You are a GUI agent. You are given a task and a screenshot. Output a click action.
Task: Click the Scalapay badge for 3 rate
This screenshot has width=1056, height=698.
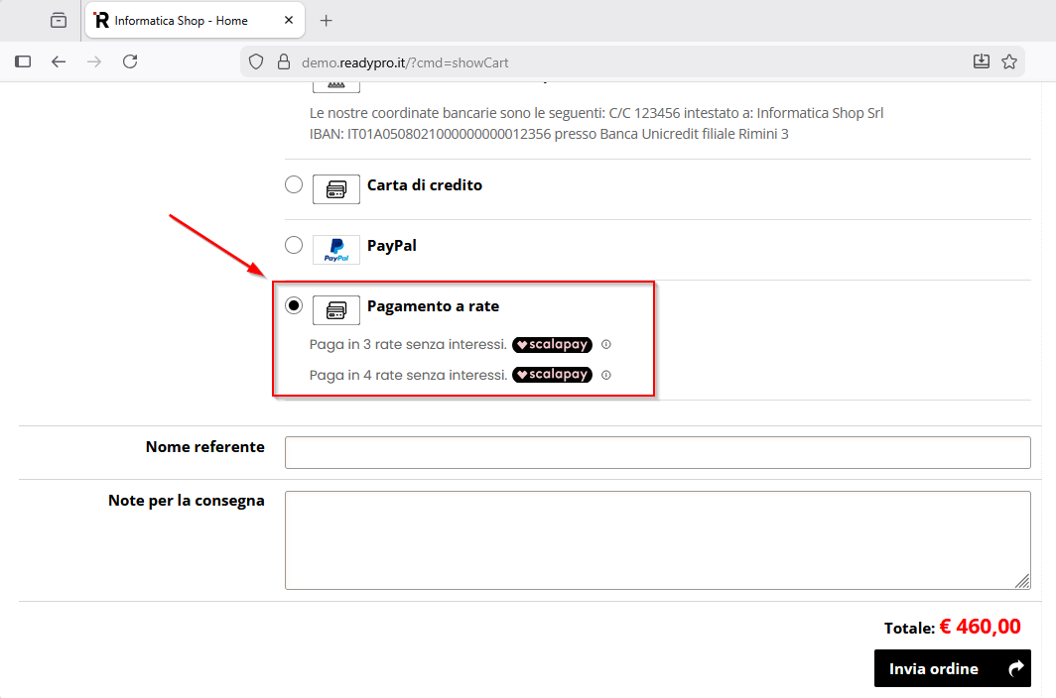pos(552,345)
